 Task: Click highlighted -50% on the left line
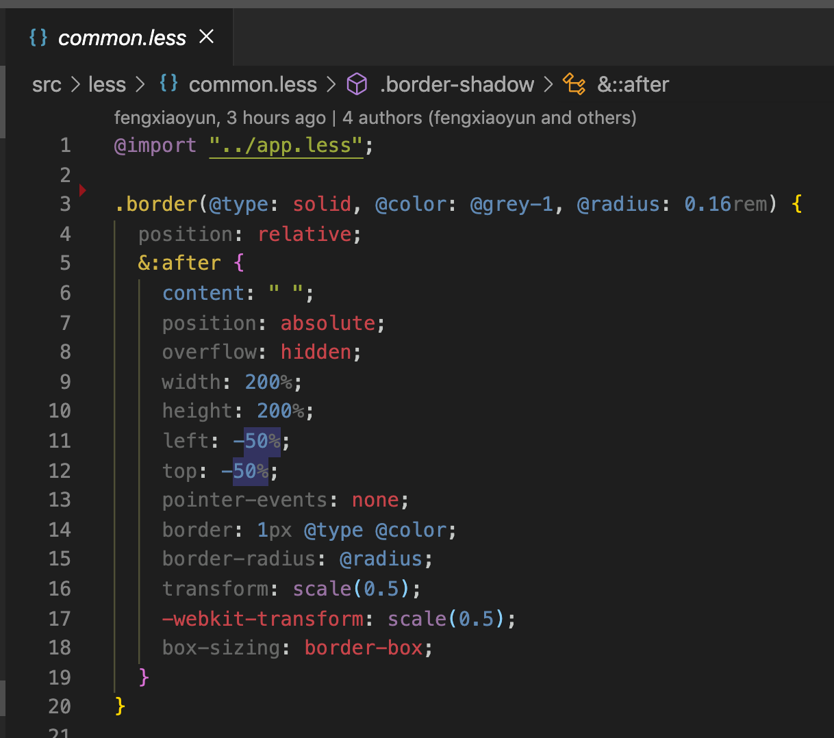point(257,441)
